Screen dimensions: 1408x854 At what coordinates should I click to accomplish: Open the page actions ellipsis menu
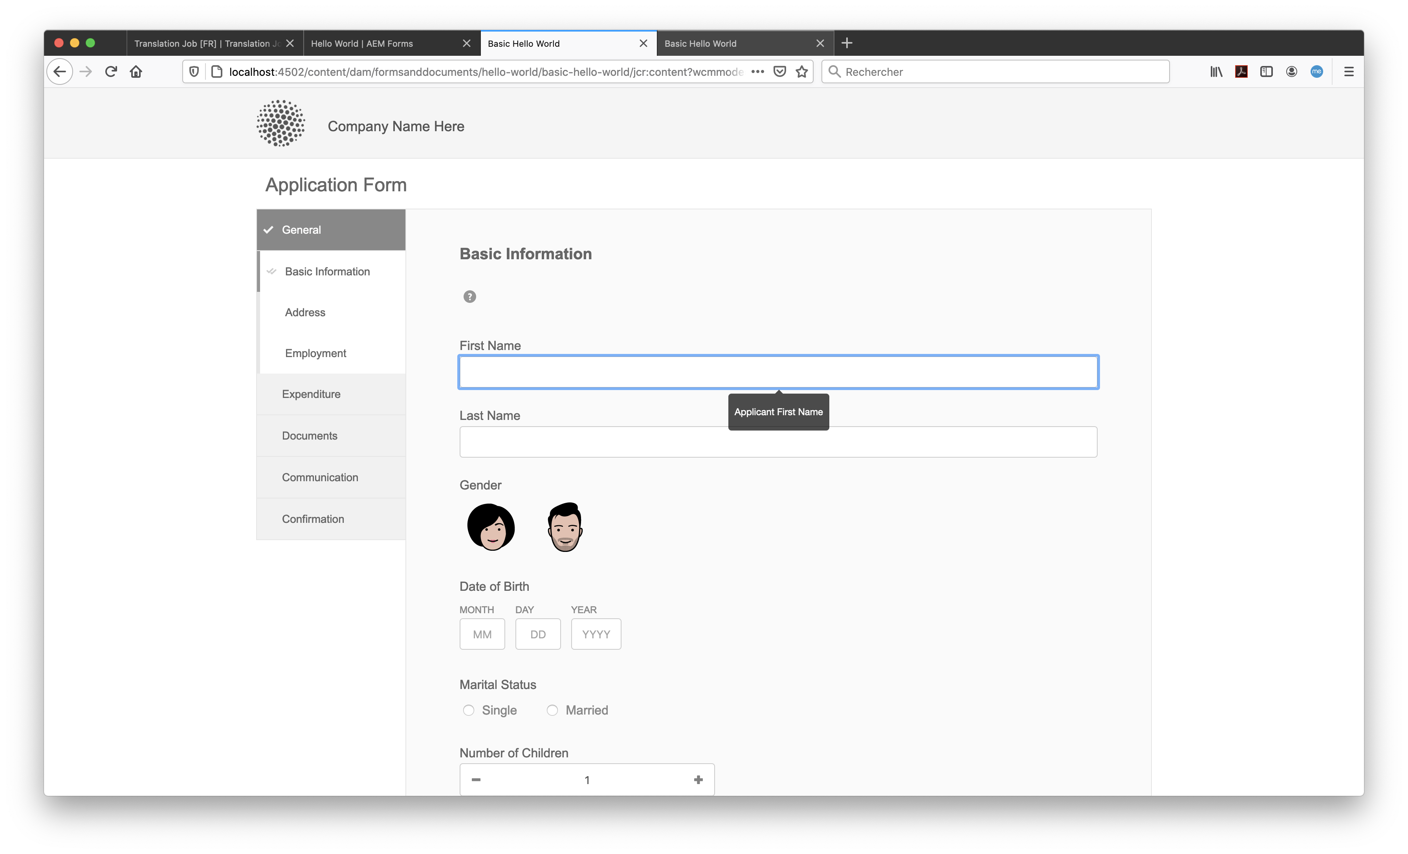coord(758,71)
